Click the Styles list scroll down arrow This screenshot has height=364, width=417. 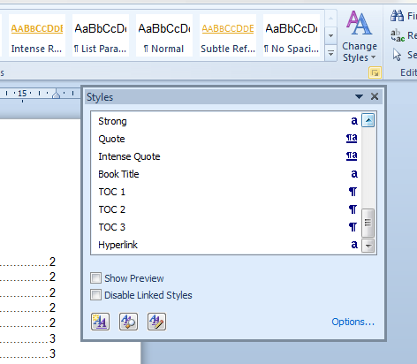point(368,246)
